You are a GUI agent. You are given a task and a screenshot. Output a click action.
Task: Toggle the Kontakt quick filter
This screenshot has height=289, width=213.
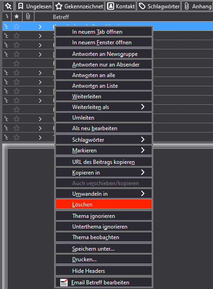point(121,6)
